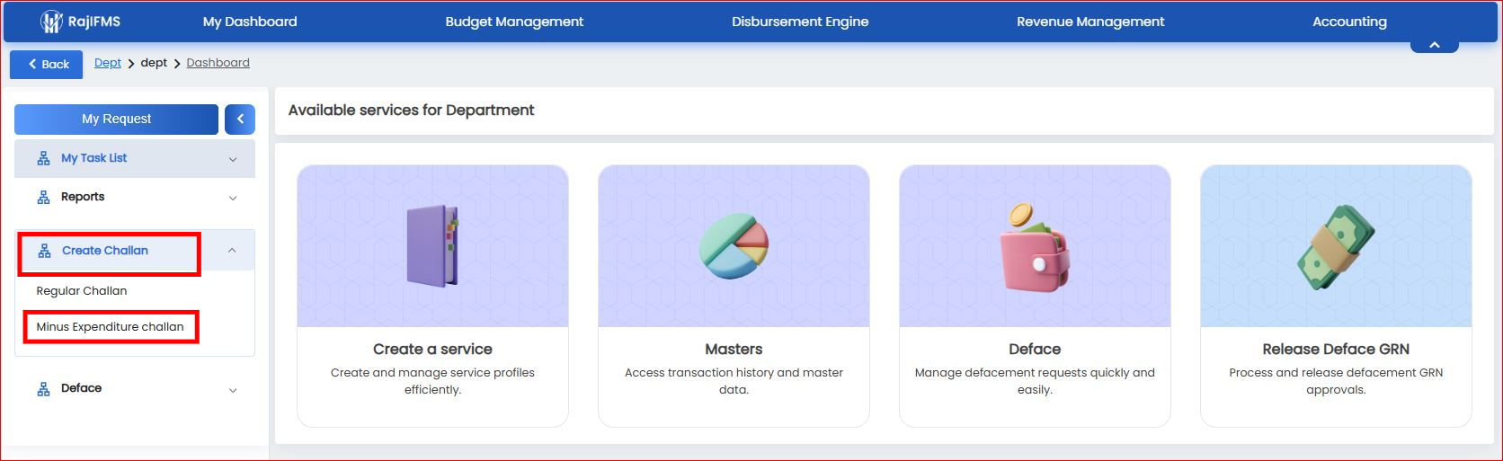Open Disbursement Engine menu
Viewport: 1503px width, 461px height.
(x=800, y=22)
